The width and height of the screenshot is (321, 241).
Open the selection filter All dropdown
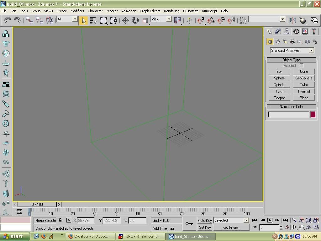click(x=67, y=19)
